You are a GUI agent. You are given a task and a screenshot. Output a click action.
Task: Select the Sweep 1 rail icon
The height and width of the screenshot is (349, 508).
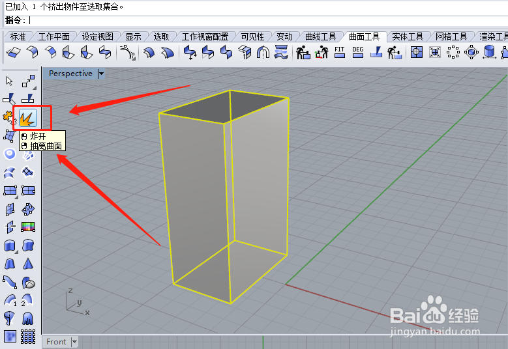[x=10, y=300]
